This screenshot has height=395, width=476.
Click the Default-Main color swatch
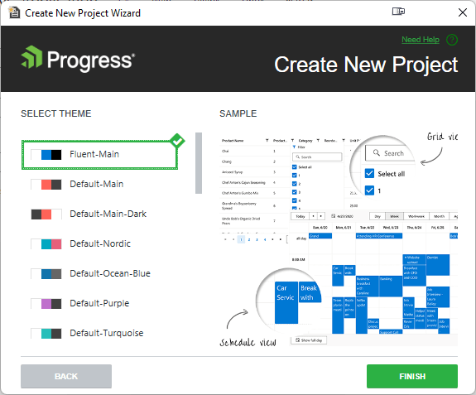point(46,185)
